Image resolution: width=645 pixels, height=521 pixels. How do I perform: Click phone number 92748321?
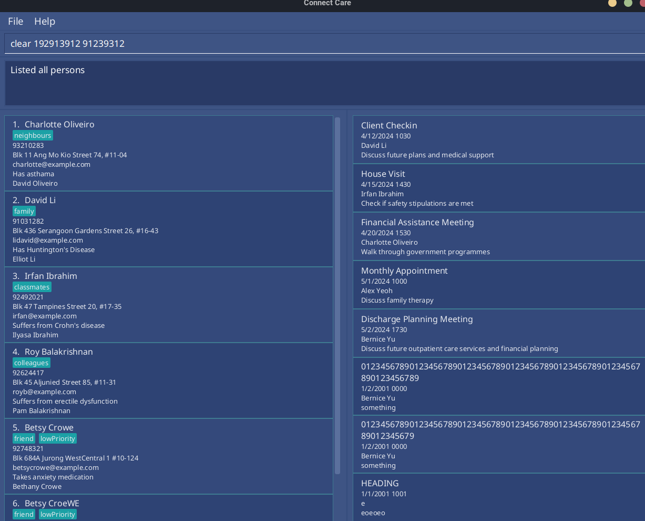pyautogui.click(x=28, y=448)
